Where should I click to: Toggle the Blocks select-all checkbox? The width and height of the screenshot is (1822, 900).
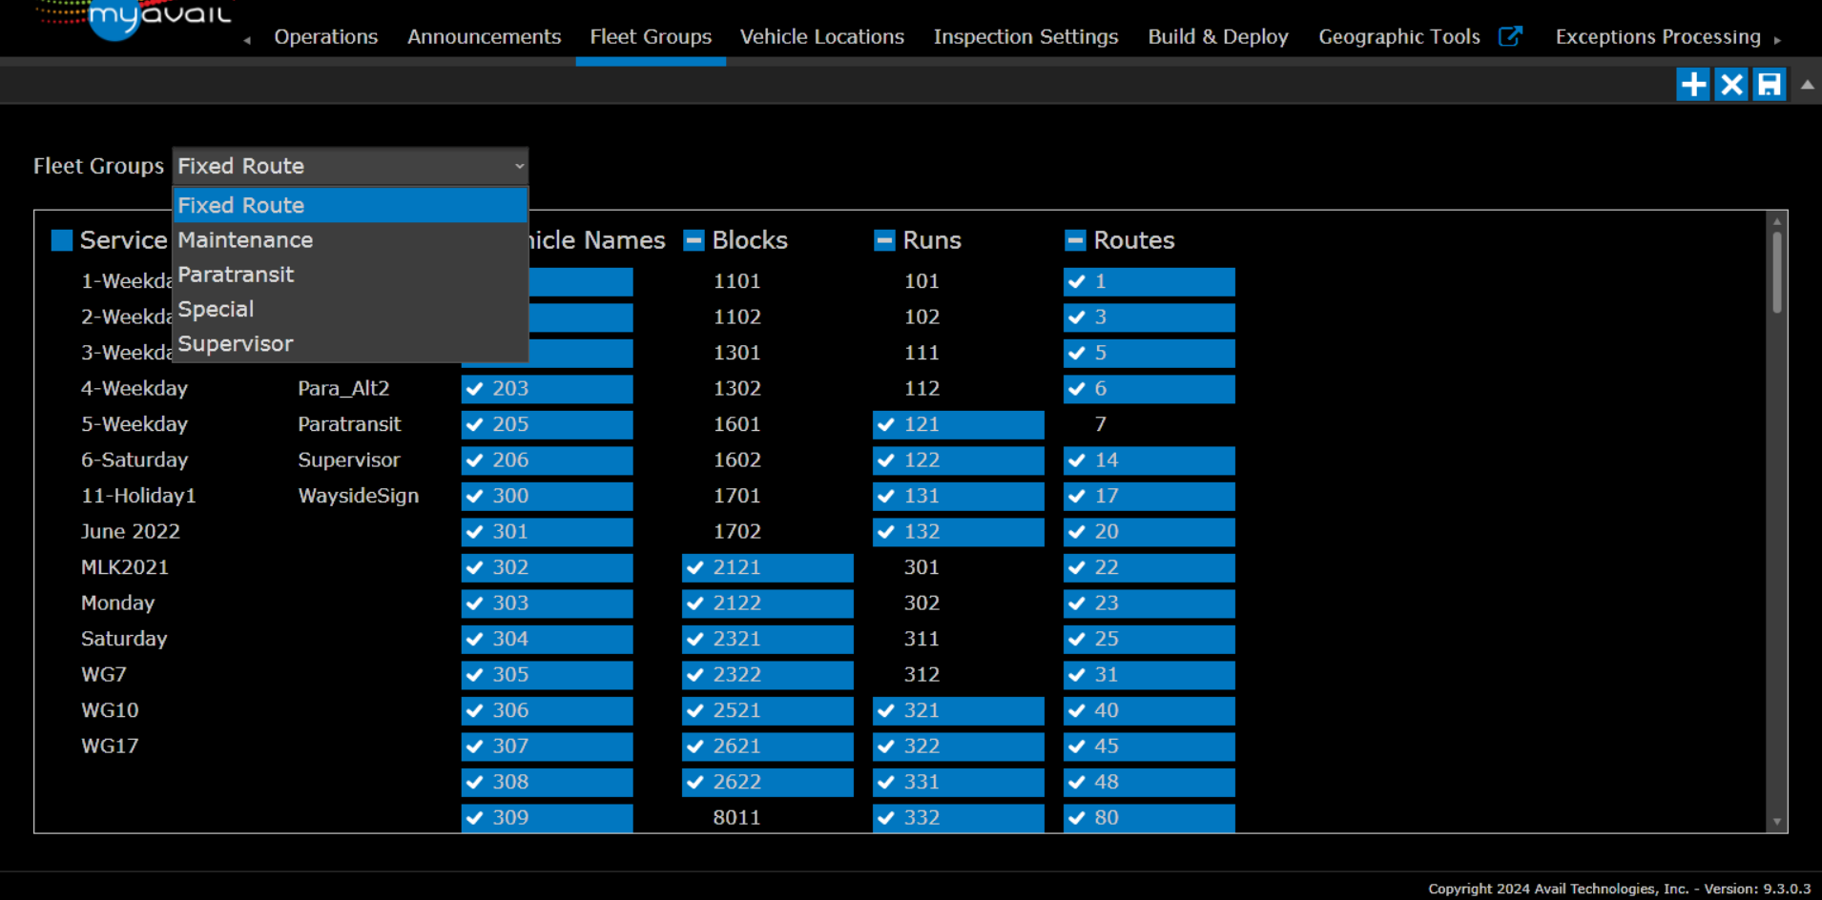(x=694, y=240)
